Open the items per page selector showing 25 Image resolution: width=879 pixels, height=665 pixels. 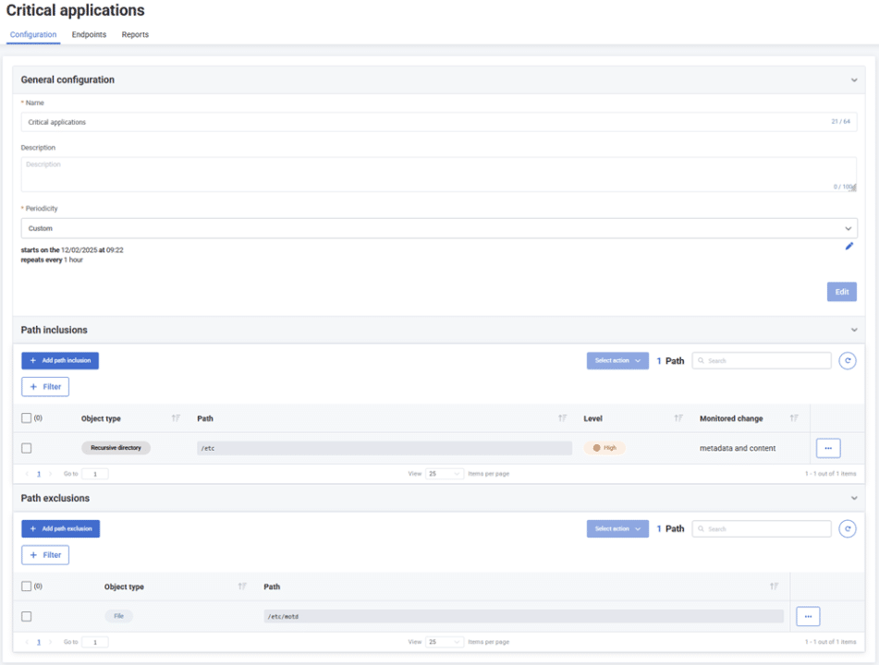[445, 473]
